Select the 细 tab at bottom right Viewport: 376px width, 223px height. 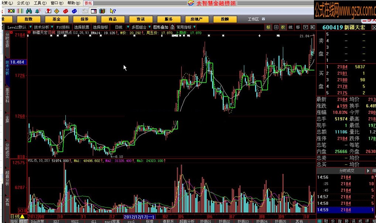click(319, 221)
